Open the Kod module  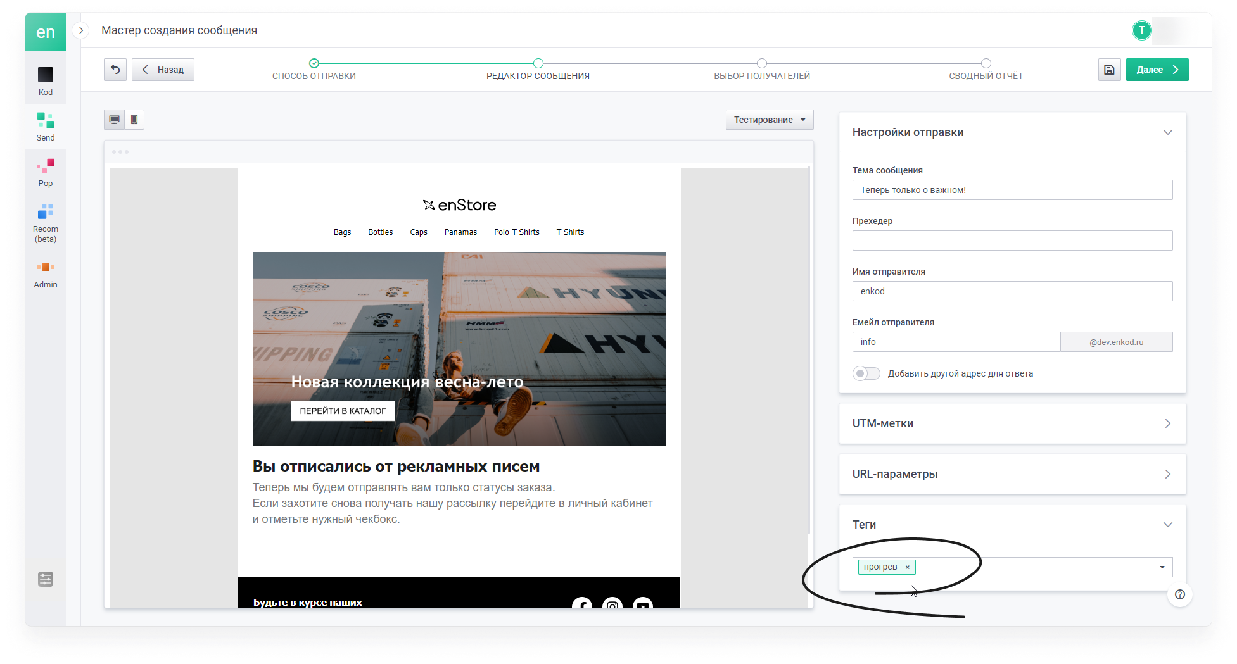point(46,81)
